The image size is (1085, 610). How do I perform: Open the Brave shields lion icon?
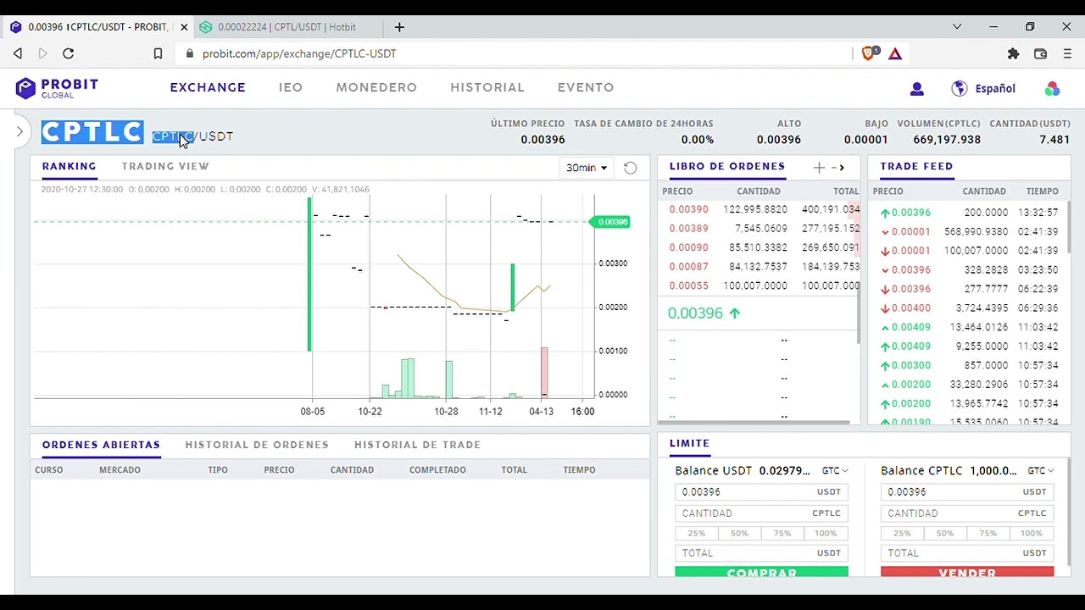(869, 53)
